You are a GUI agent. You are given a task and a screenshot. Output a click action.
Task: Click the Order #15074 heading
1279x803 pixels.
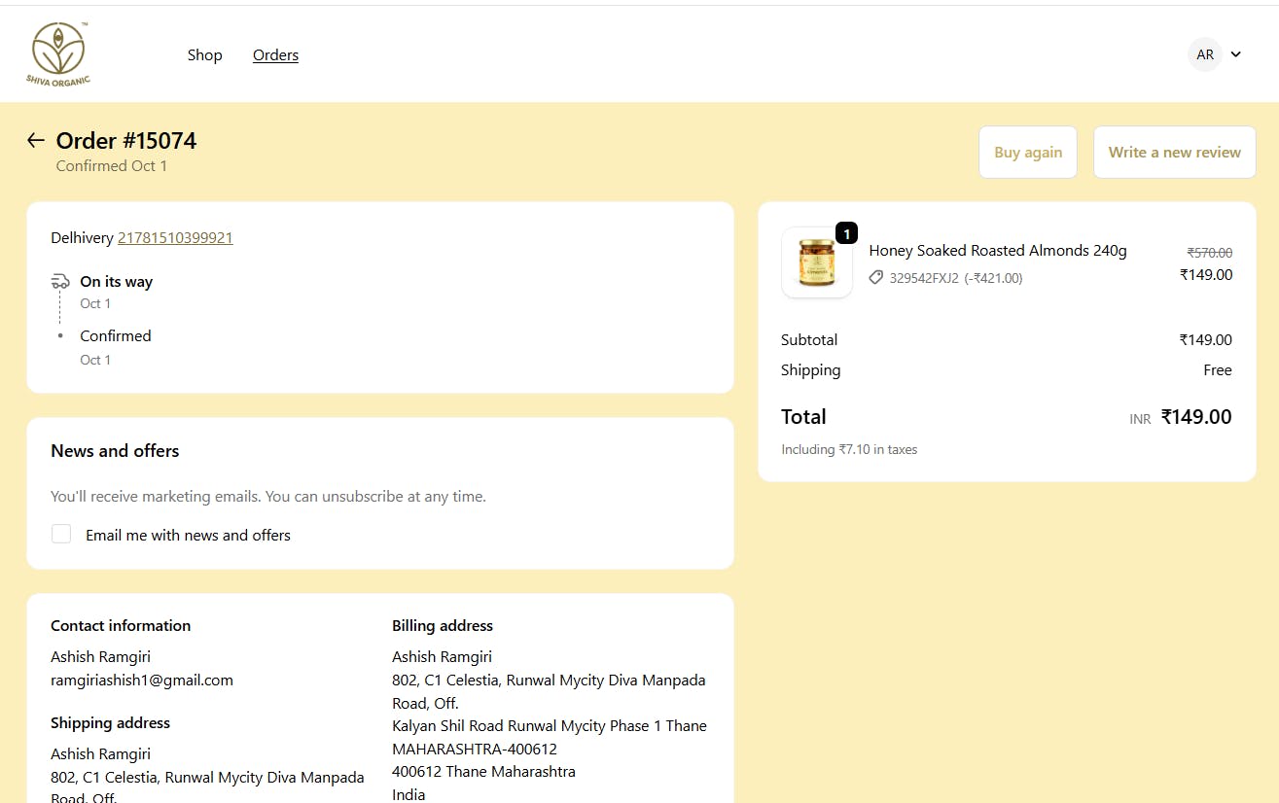coord(126,141)
